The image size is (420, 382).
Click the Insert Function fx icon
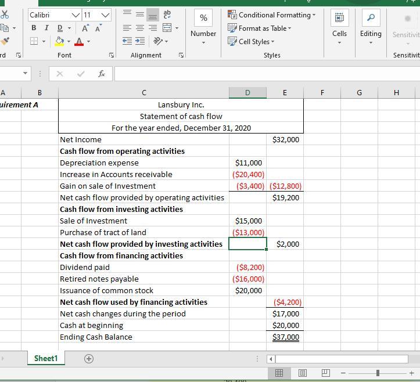pyautogui.click(x=102, y=74)
